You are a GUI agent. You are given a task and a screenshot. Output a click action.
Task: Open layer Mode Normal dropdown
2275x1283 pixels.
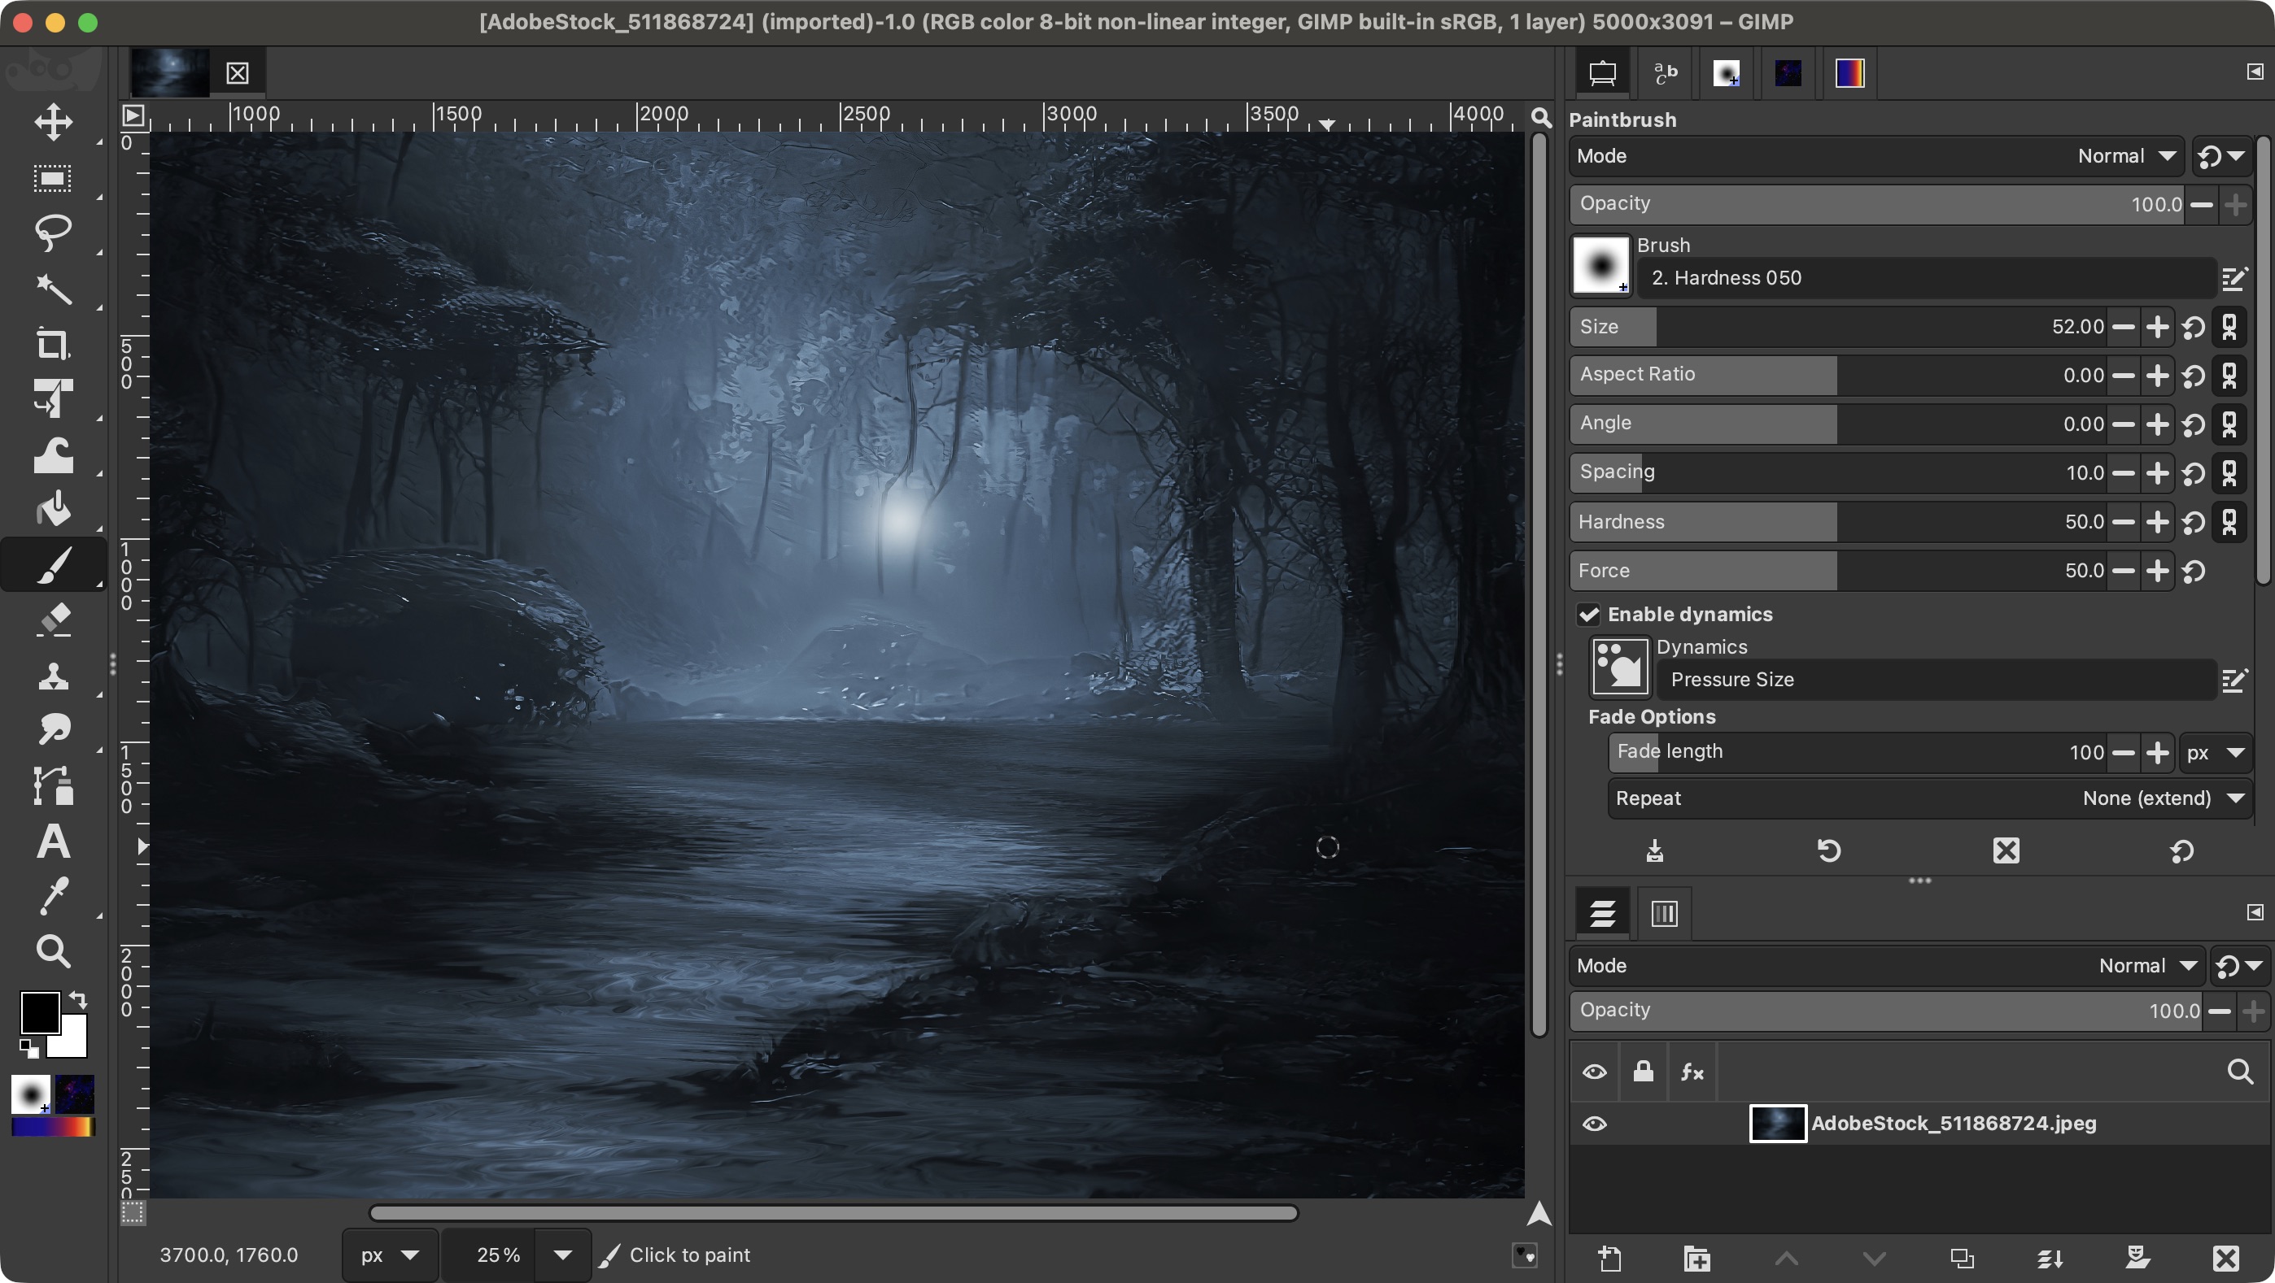click(1886, 966)
